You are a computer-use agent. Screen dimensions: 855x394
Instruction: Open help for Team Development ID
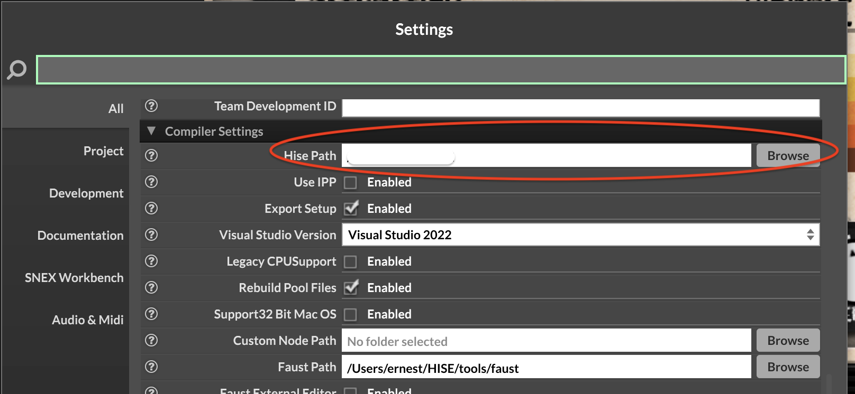click(x=151, y=106)
